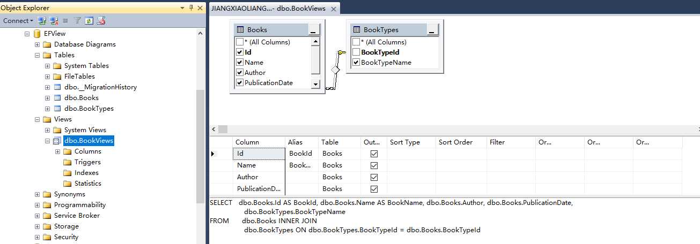Click the row selector arrow for Id row

pyautogui.click(x=213, y=154)
